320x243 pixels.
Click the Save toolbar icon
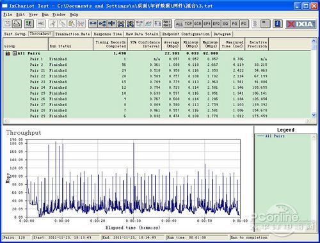click(x=8, y=24)
